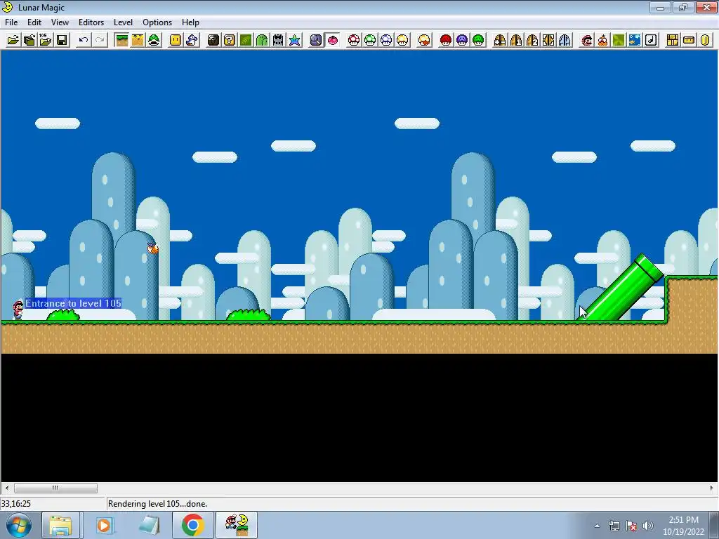Image resolution: width=719 pixels, height=539 pixels.
Task: Click the blue-white mushroom toolbar icon
Action: click(x=386, y=40)
